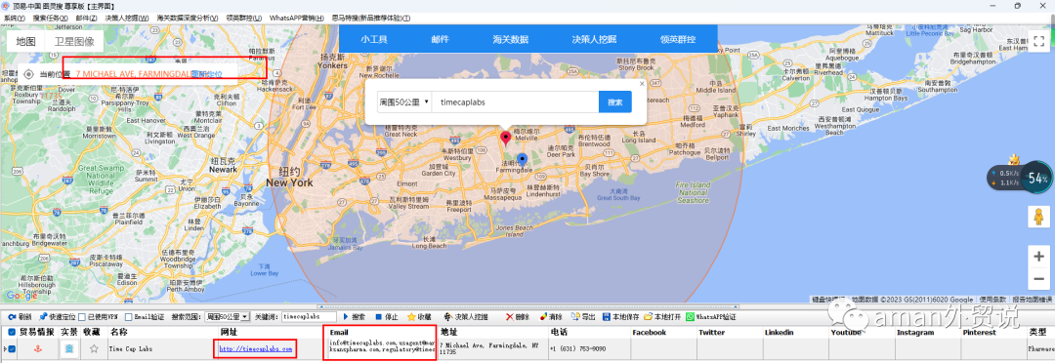The image size is (1055, 363).
Task: Click the 关键词 input field in the bottom toolbar
Action: click(308, 316)
